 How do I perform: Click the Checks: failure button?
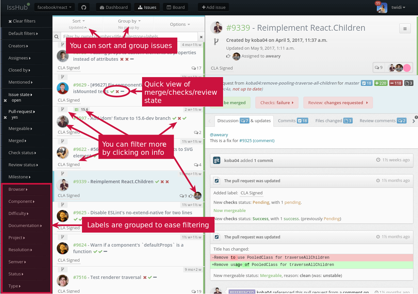pos(277,103)
